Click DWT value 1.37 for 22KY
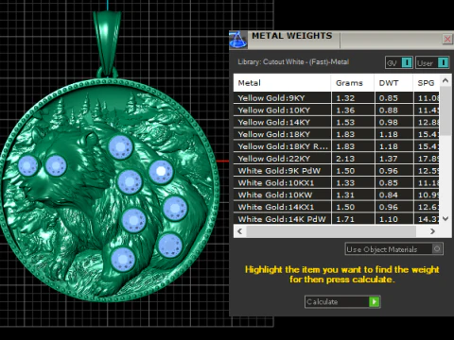The height and width of the screenshot is (340, 454). [x=389, y=159]
